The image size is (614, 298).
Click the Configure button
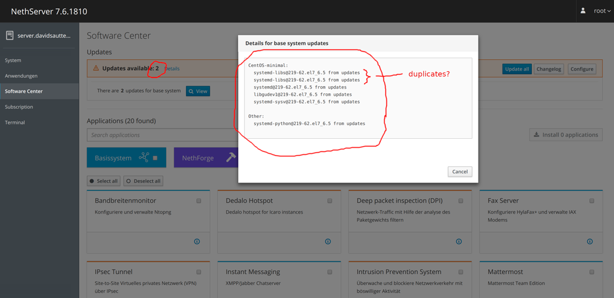582,69
